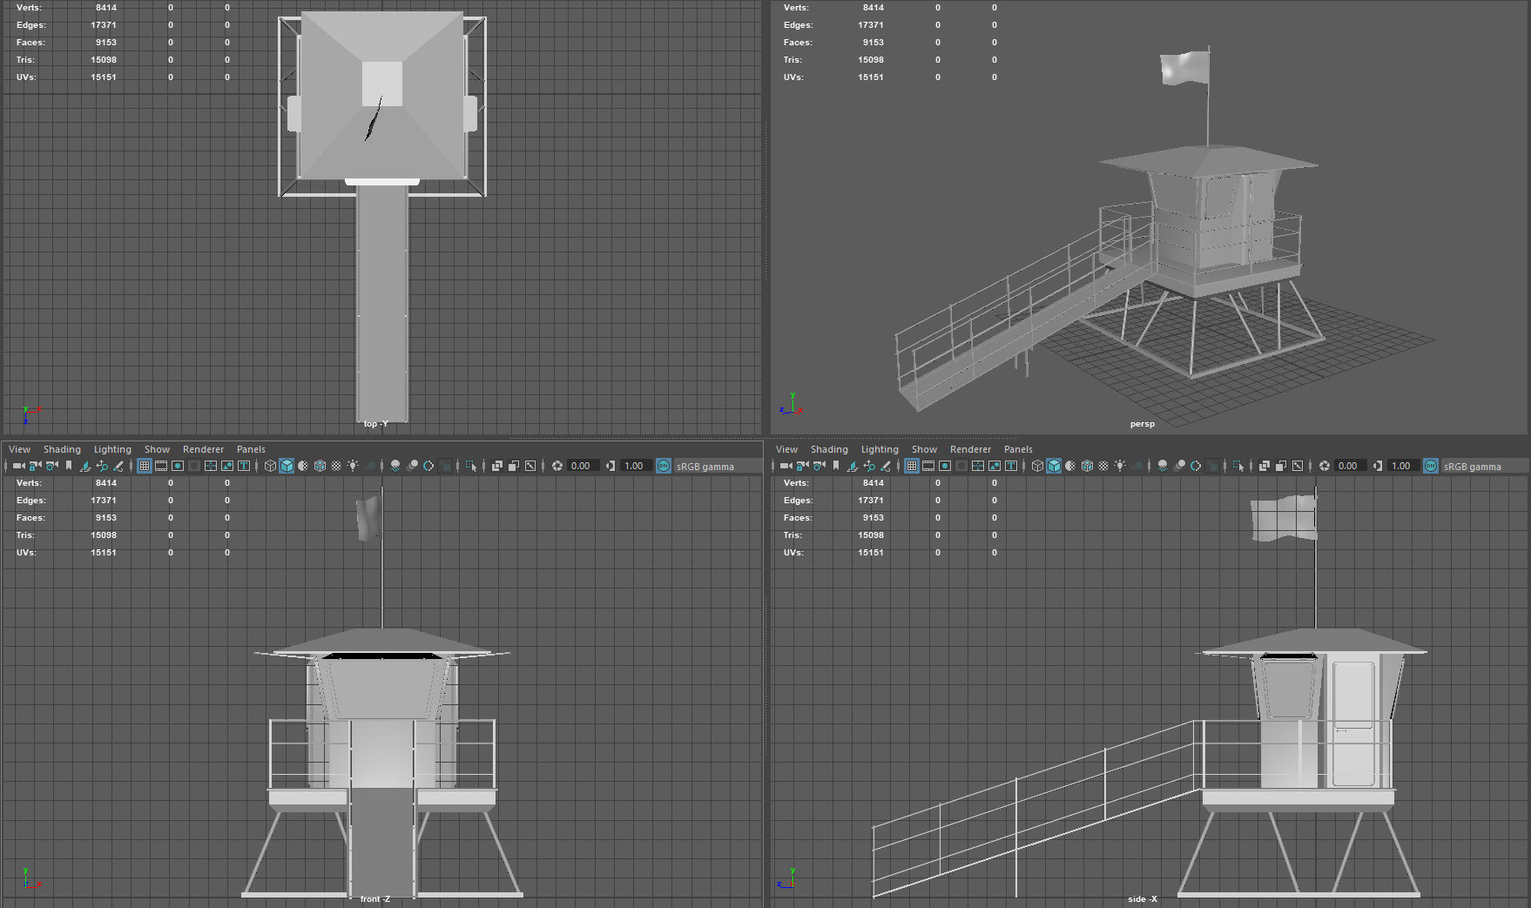Screen dimensions: 1531x908
Task: Click the gamma icon in front -Z panel
Action: [610, 466]
